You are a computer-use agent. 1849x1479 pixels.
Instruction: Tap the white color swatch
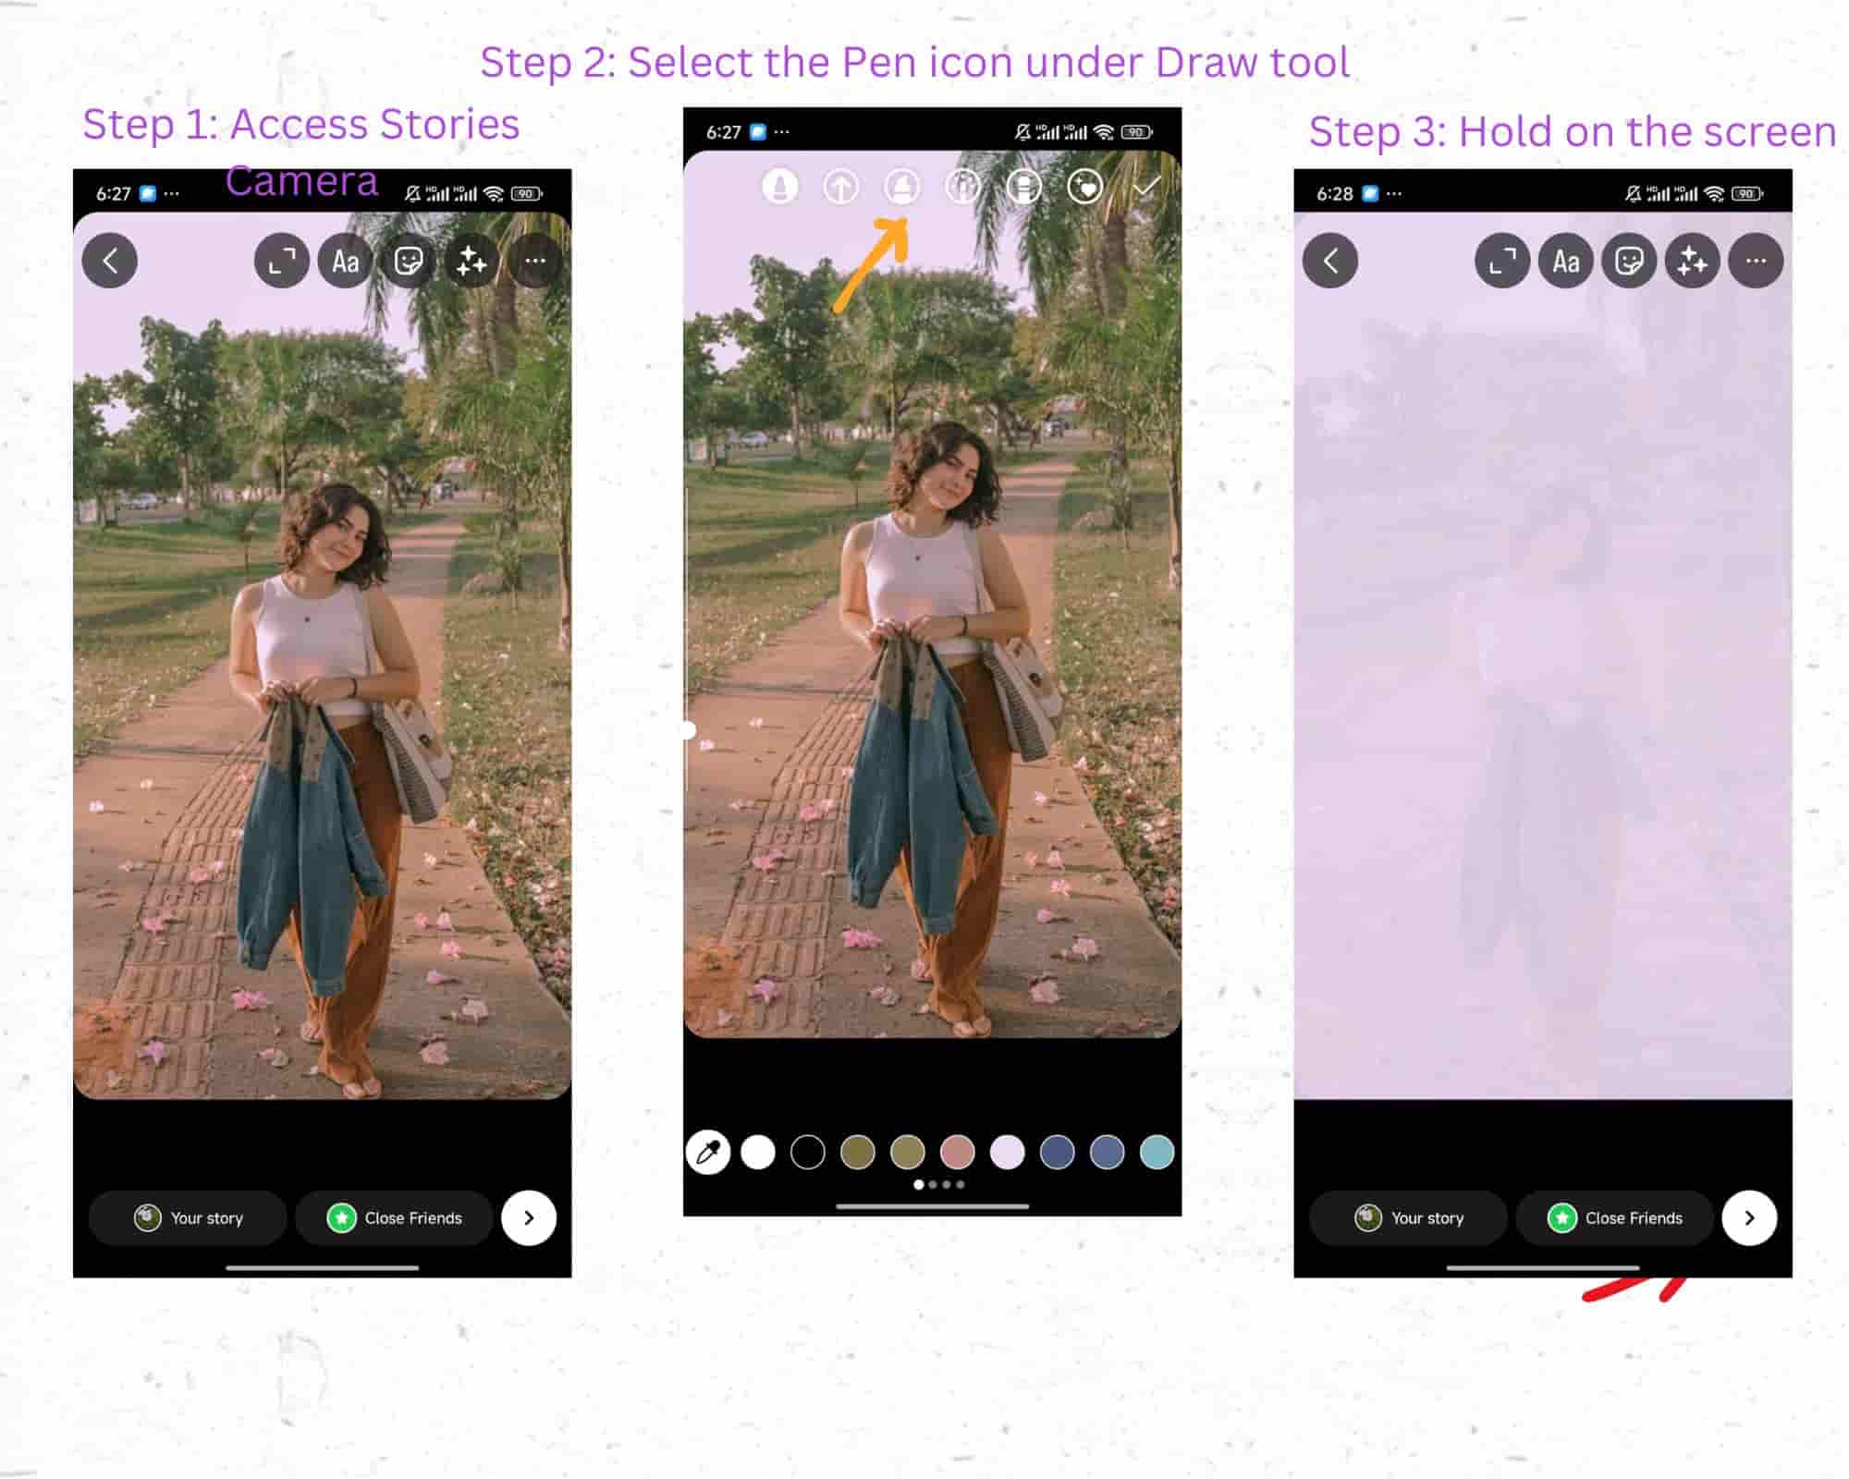click(x=754, y=1152)
